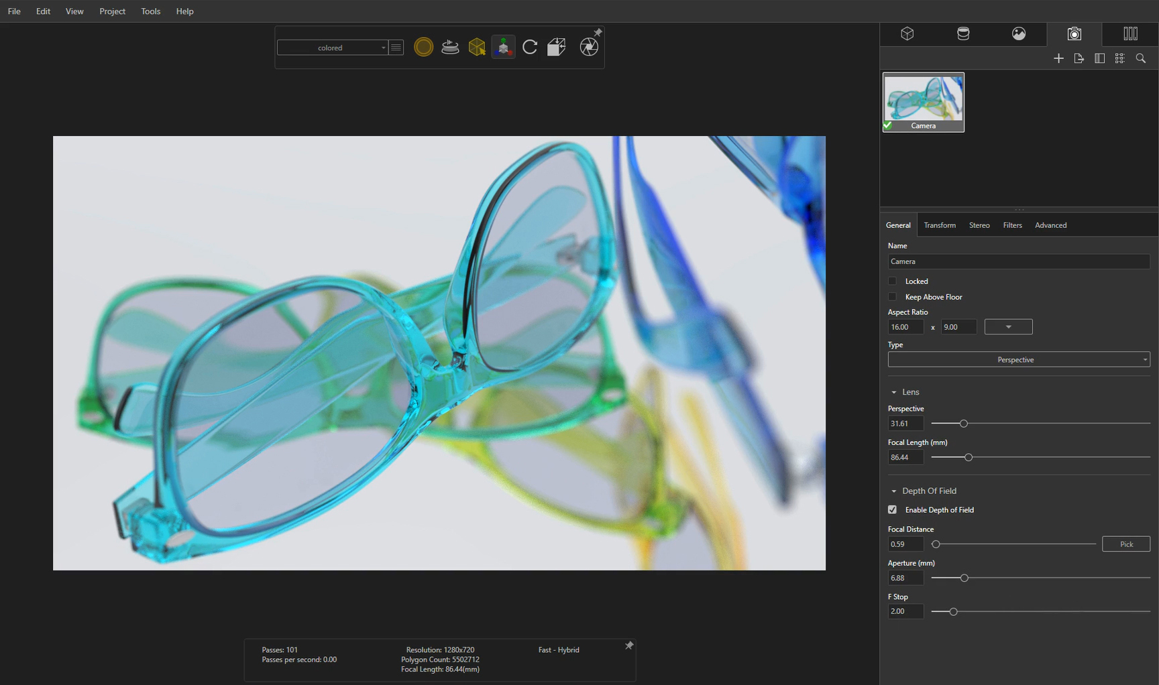
Task: Click the Depth of Field aperture toolbar icon
Action: (588, 47)
